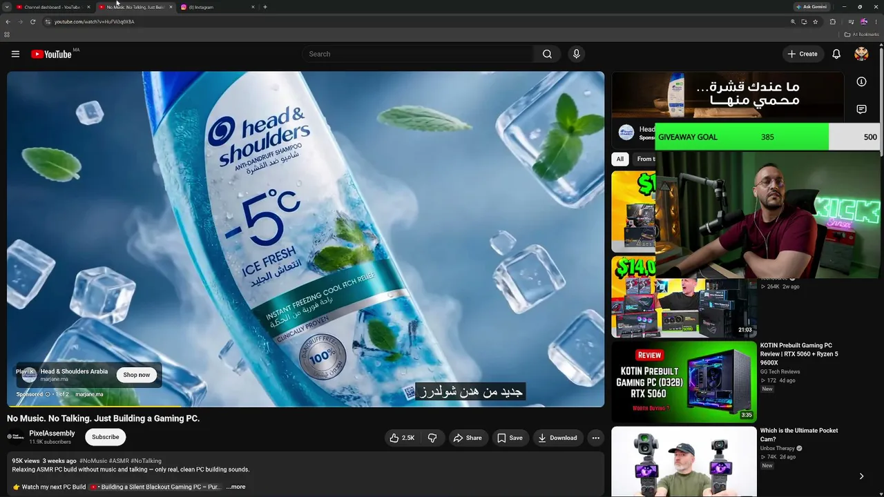884x497 pixels.
Task: Open the account avatar menu on YouTube
Action: [x=861, y=54]
